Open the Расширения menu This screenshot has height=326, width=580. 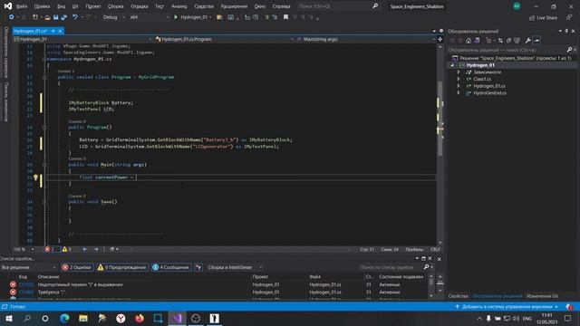(234, 6)
